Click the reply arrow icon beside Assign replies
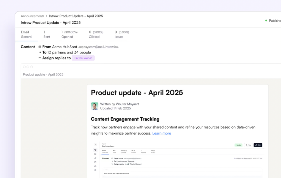 pyautogui.click(x=40, y=58)
